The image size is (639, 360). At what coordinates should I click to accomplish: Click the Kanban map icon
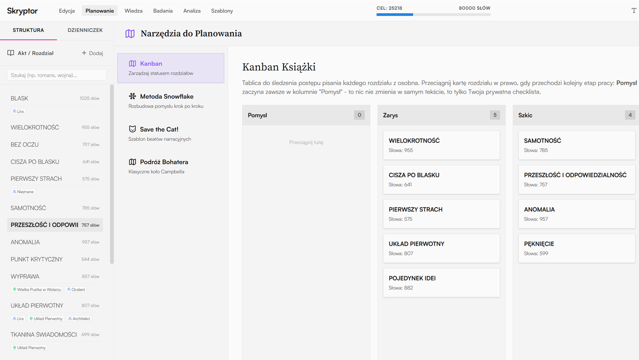pyautogui.click(x=132, y=63)
